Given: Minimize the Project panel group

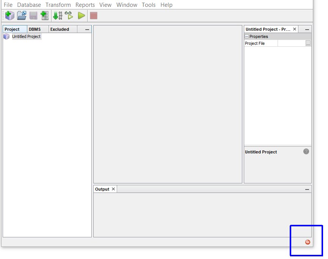Looking at the screenshot, I should 87,30.
